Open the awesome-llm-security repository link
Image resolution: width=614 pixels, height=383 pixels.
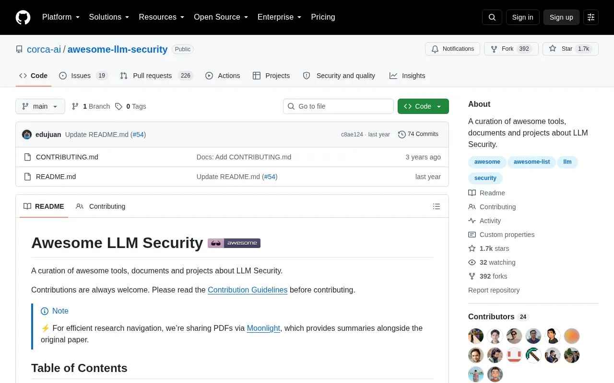pos(118,49)
